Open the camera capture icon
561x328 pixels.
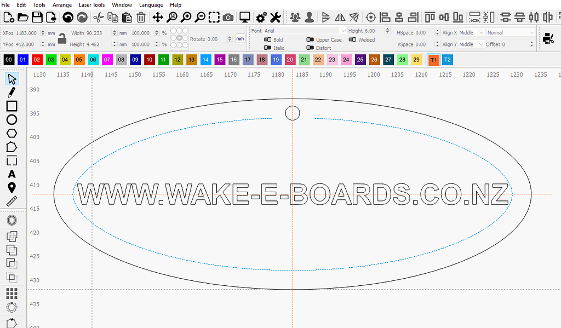coord(228,18)
